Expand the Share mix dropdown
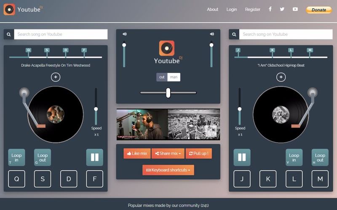This screenshot has height=210, width=337. tap(168, 153)
